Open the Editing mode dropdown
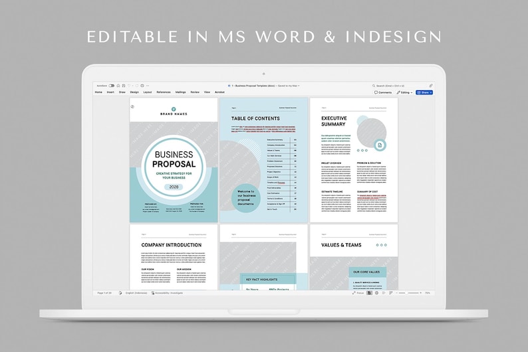The height and width of the screenshot is (352, 528). (404, 92)
